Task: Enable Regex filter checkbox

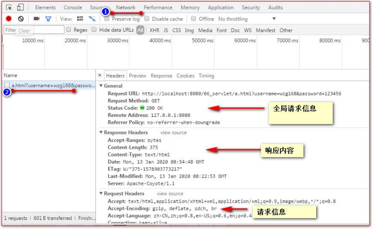Action: tap(69, 29)
